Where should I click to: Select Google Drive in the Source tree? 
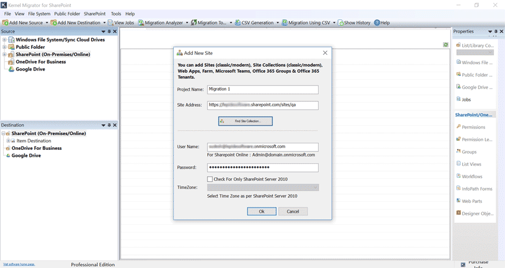30,69
